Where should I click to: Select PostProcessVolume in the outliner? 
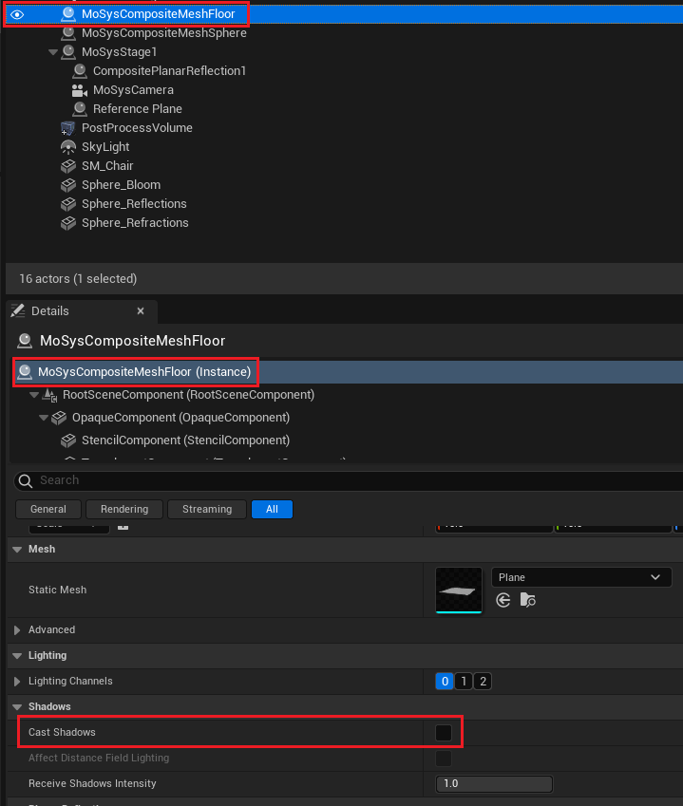(x=137, y=128)
